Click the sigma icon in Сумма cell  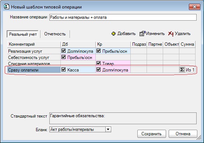pos(182,70)
